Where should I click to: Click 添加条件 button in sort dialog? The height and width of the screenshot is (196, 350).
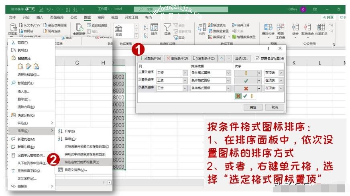coord(151,58)
